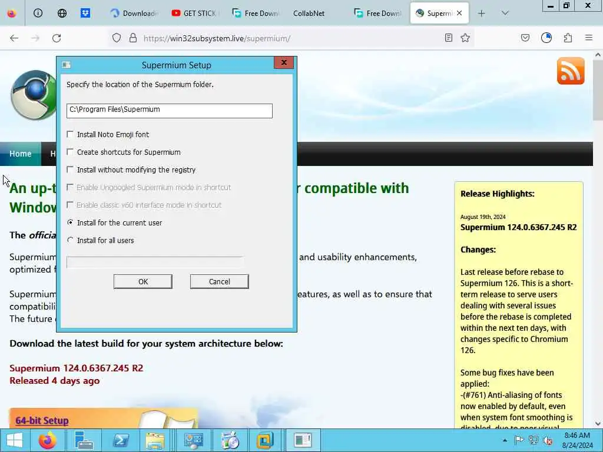Open the Windows Start button
The height and width of the screenshot is (452, 603).
[x=15, y=440]
